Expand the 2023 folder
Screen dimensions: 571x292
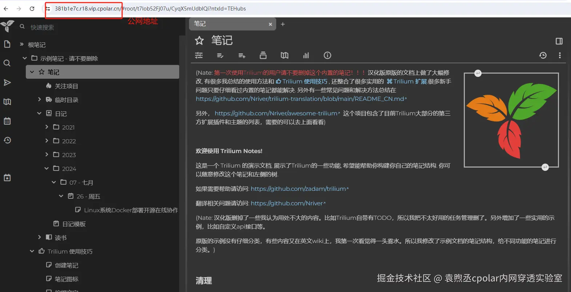pyautogui.click(x=47, y=155)
